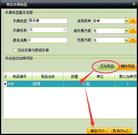138x135 pixels.
Task: Click the 数量 column header
Action: 74,77
